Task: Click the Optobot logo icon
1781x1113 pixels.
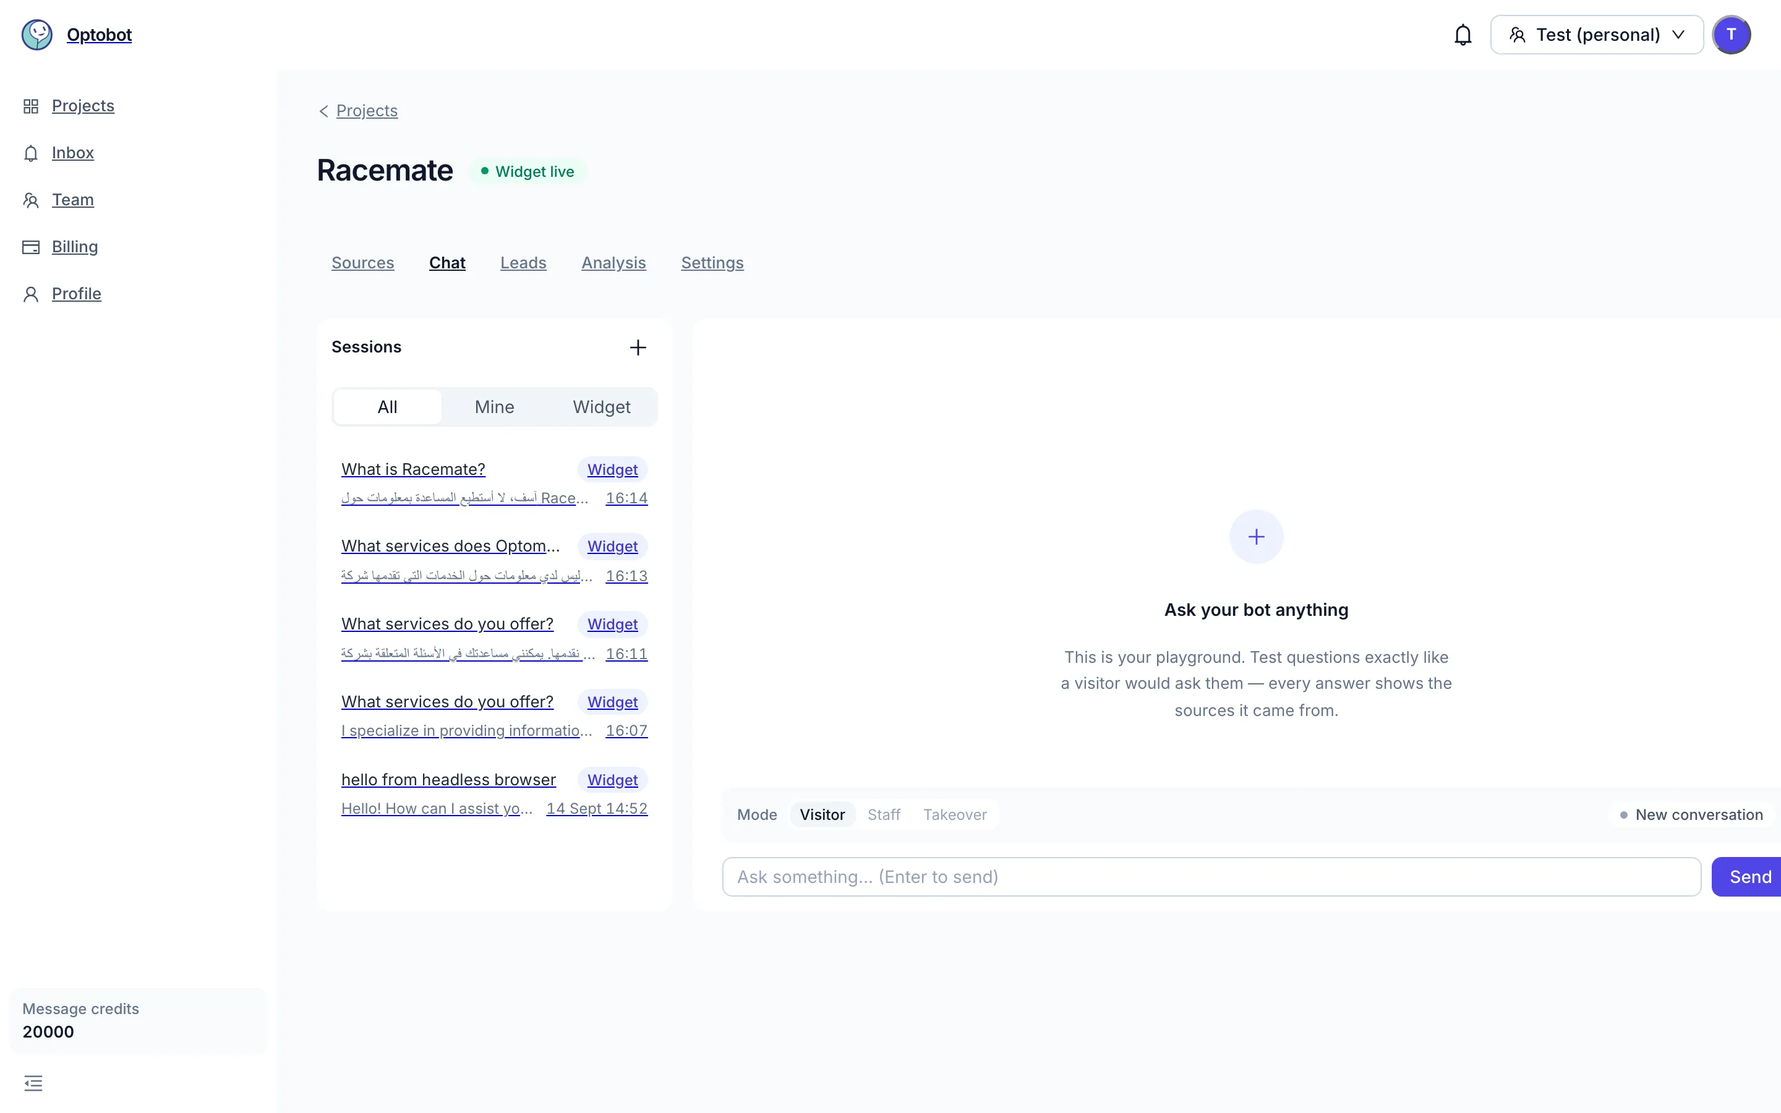Action: (x=37, y=35)
